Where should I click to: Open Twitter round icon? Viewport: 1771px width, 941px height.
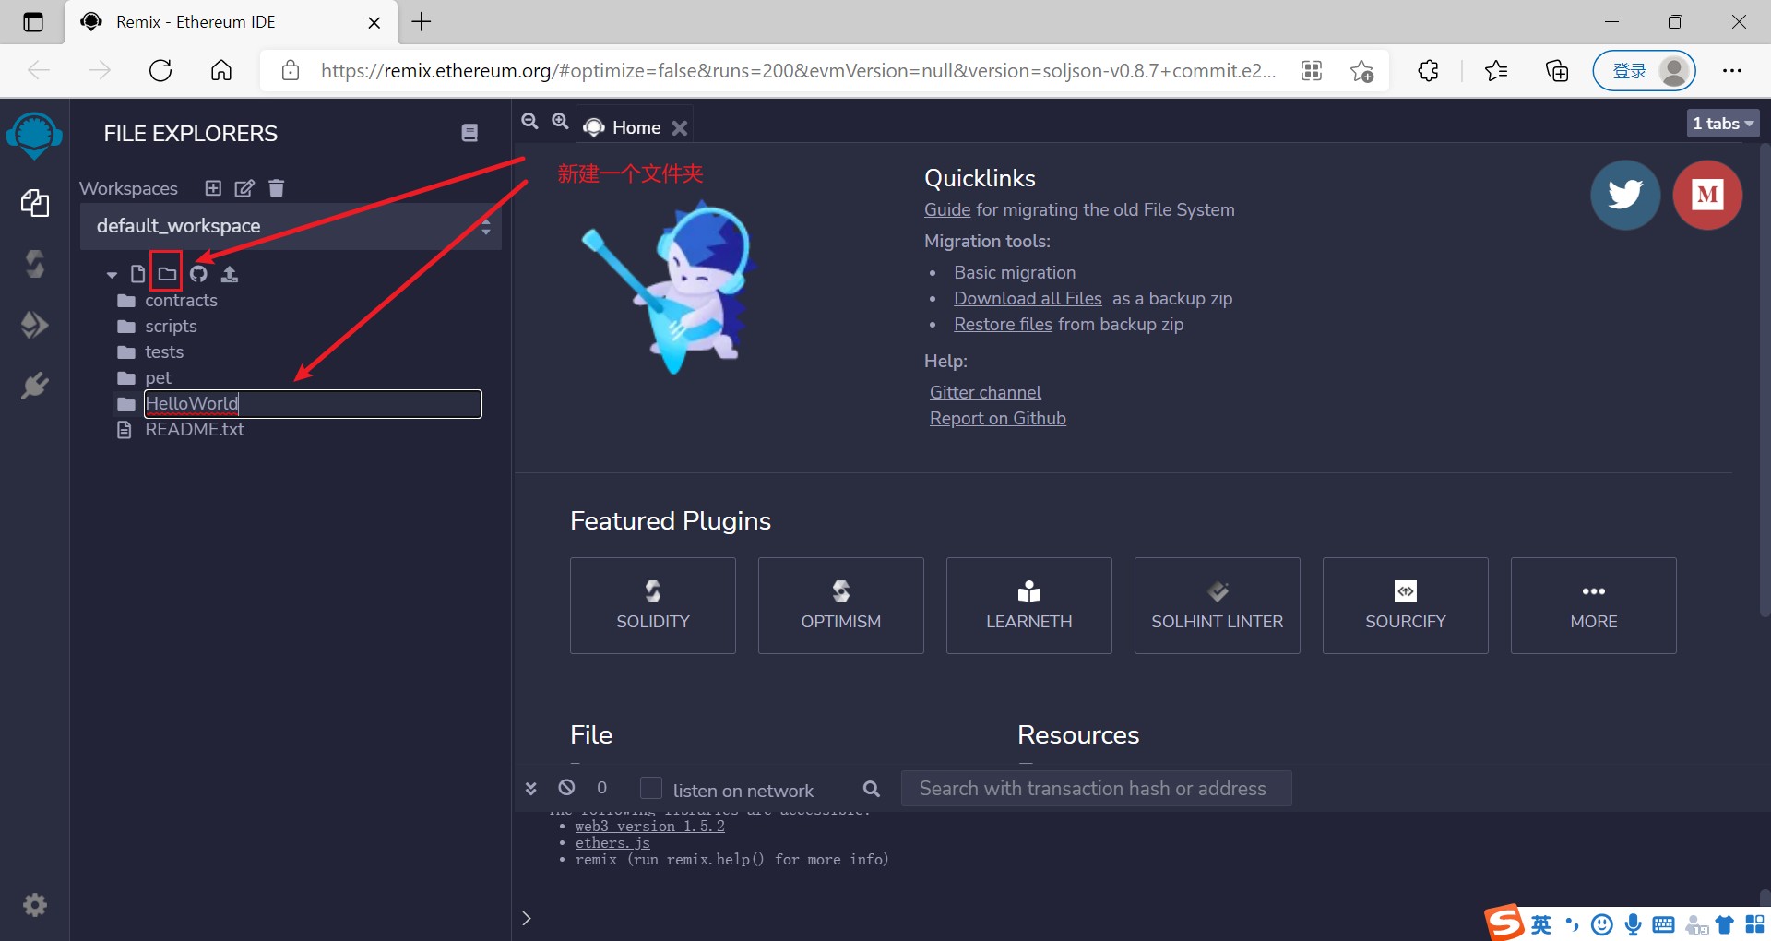point(1625,195)
